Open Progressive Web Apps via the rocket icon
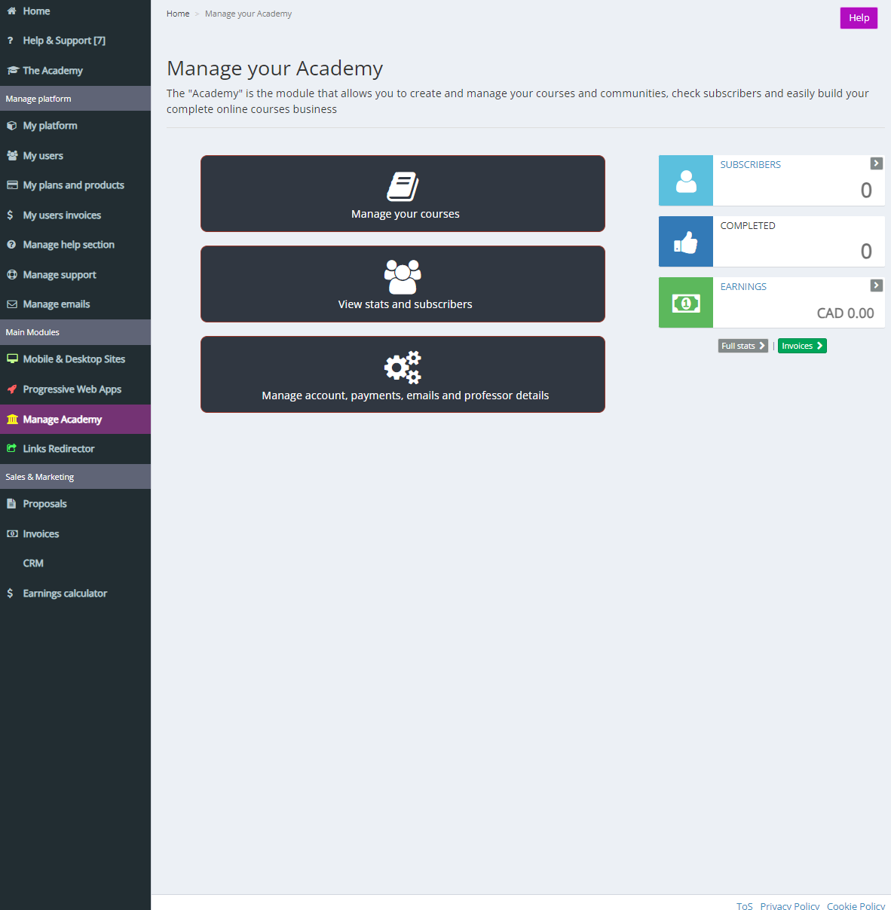 click(12, 389)
